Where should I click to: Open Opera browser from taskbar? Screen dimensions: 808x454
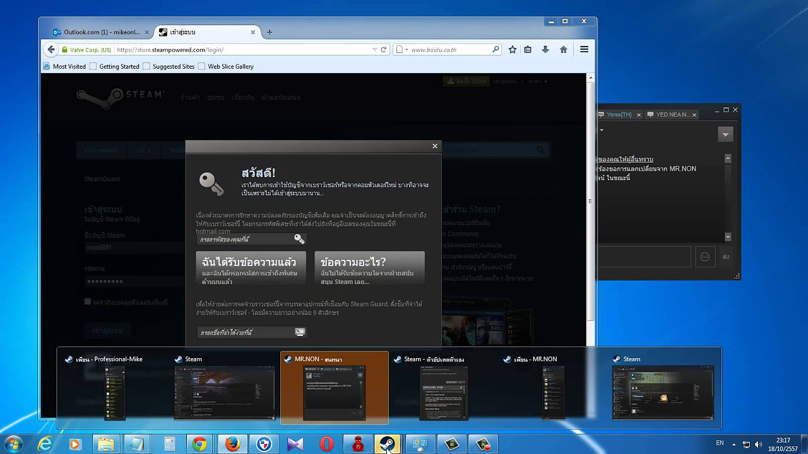[x=326, y=444]
